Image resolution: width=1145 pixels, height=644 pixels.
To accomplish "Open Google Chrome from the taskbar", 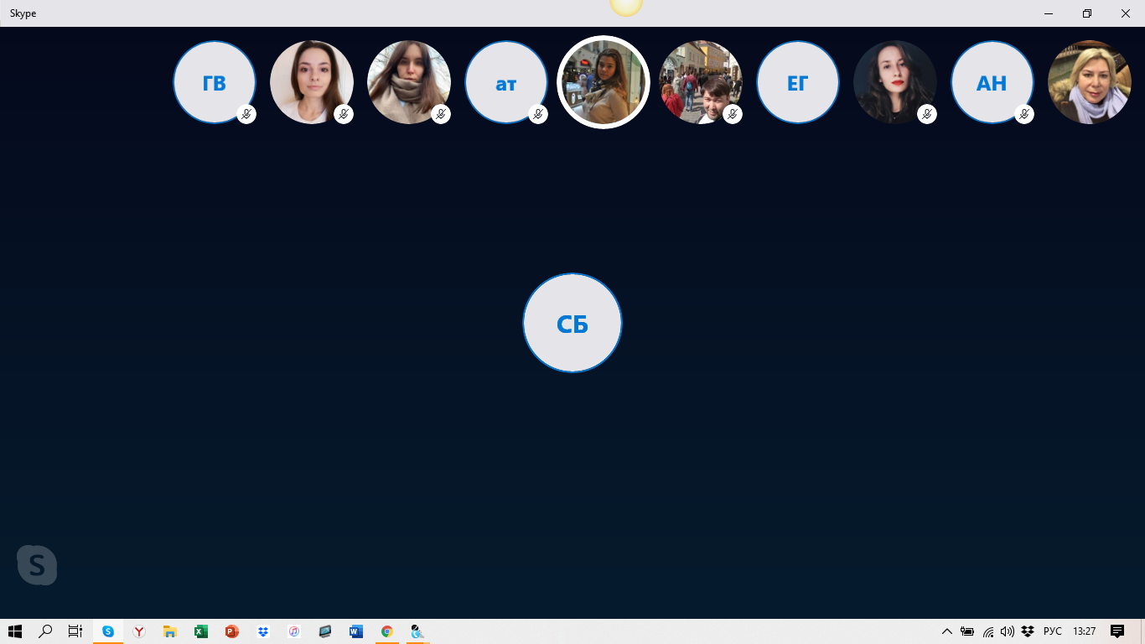I will (x=387, y=631).
